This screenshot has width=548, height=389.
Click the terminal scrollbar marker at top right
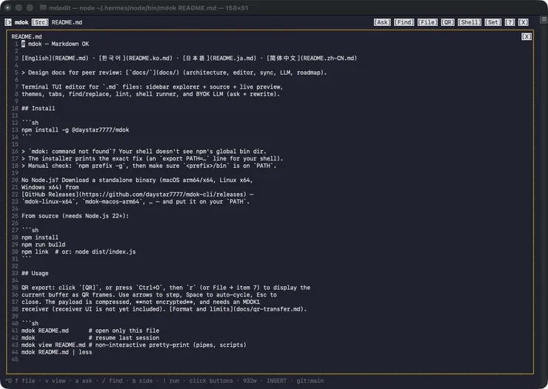pyautogui.click(x=544, y=19)
